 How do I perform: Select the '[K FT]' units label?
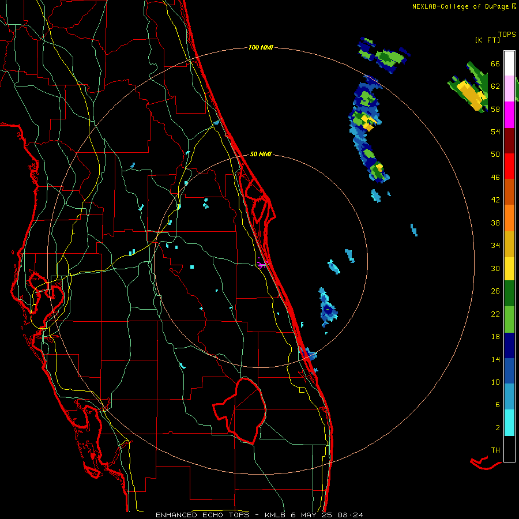(x=487, y=40)
